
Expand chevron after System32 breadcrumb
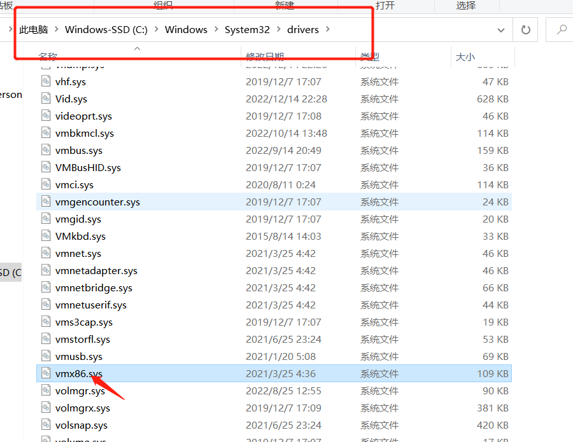278,29
